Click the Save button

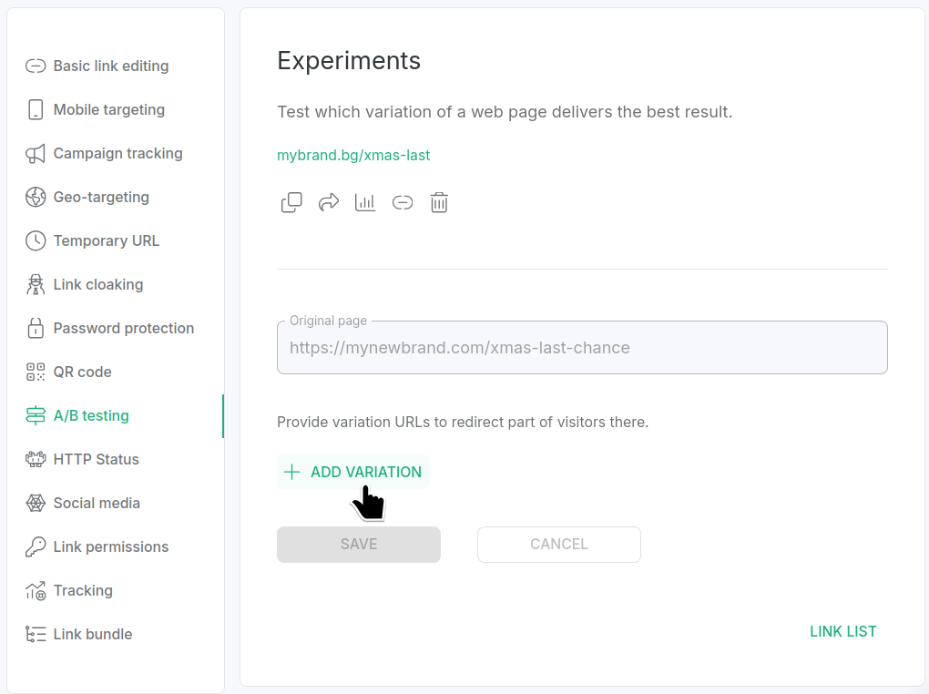coord(359,544)
